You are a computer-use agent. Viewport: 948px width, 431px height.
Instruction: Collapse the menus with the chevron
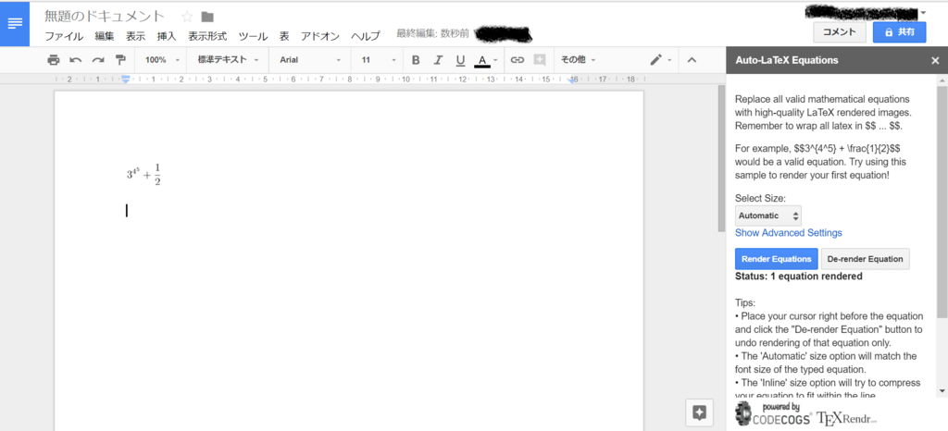[x=692, y=60]
